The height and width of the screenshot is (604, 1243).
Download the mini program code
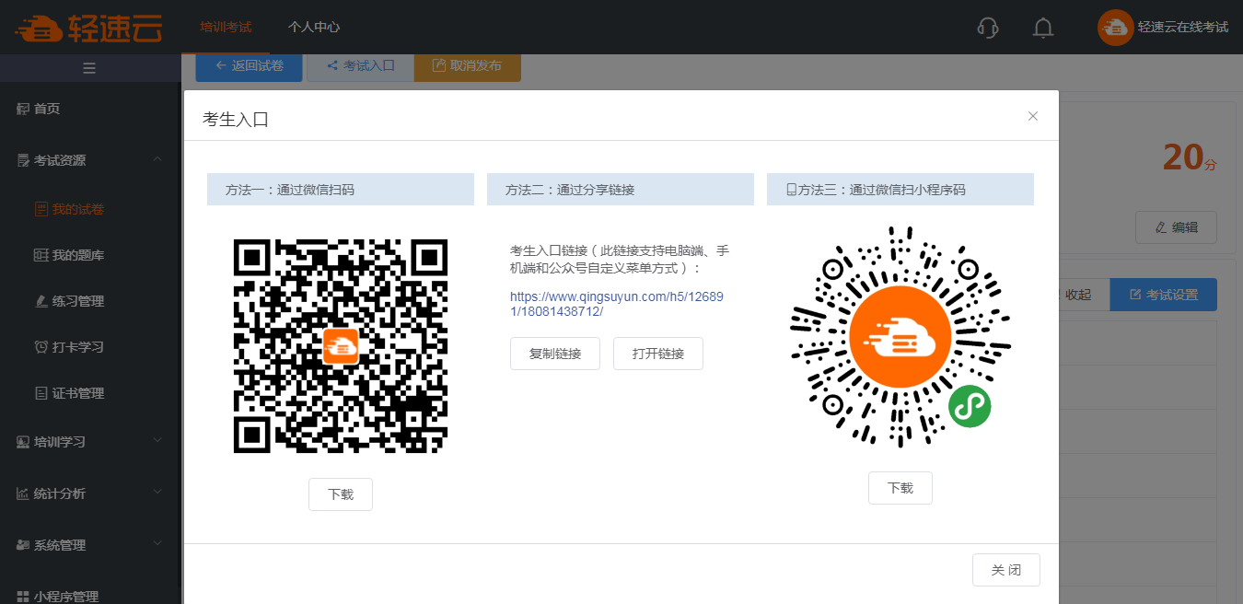(900, 488)
